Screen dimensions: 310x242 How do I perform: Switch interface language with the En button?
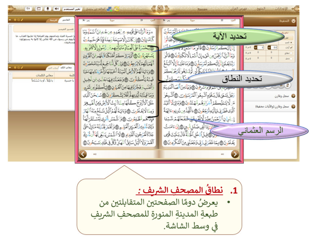pyautogui.click(x=29, y=9)
